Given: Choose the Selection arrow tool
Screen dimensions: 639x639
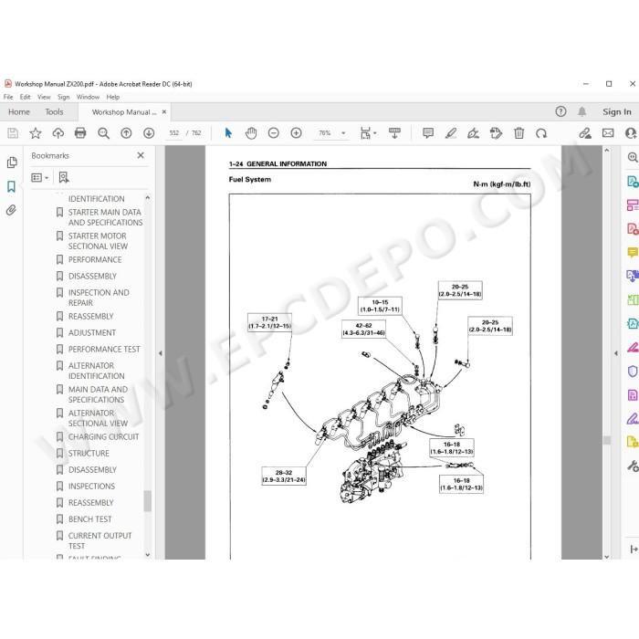Looking at the screenshot, I should [x=228, y=133].
